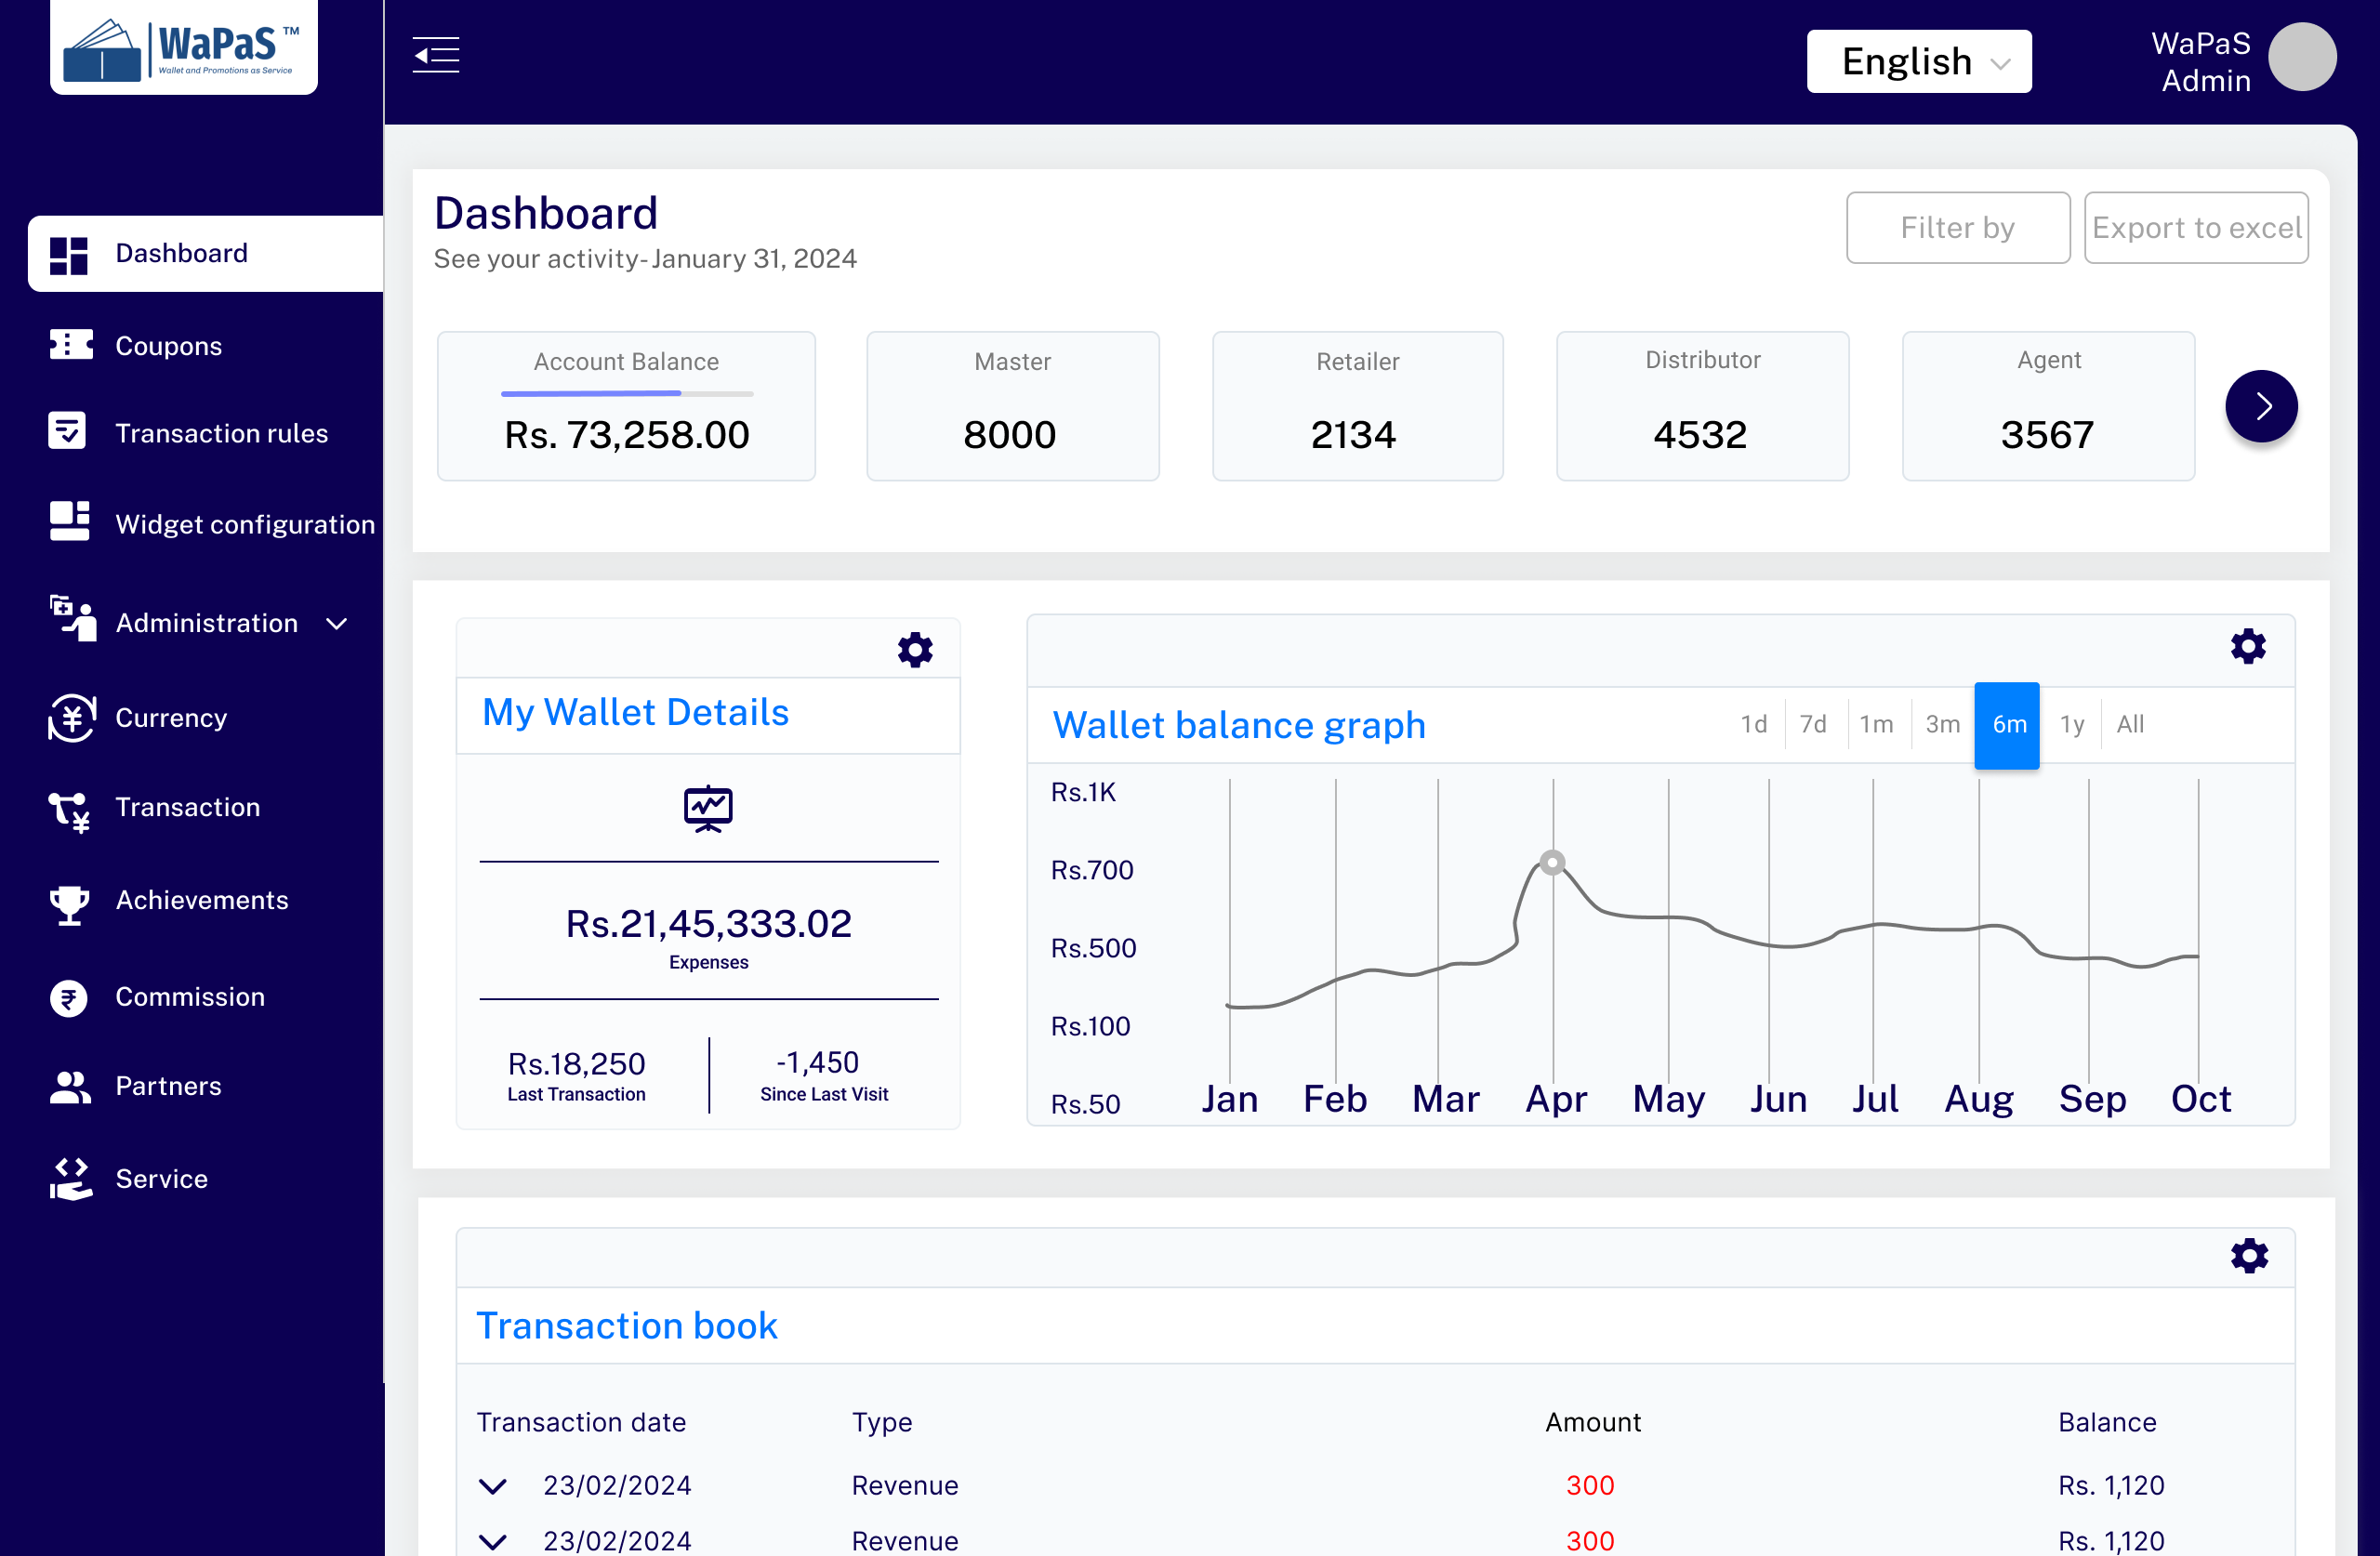The image size is (2380, 1556).
Task: Collapse the sidebar with the hamburger icon
Action: pyautogui.click(x=436, y=55)
